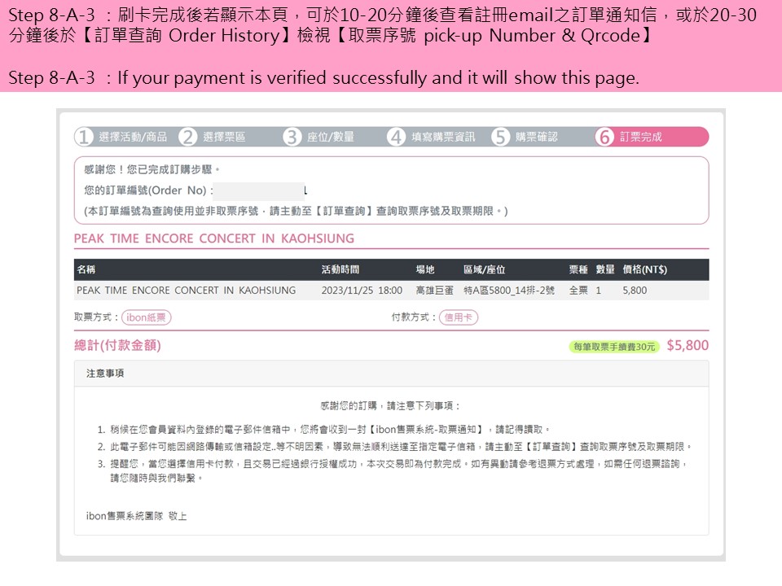Click note 2 about 訂單查詢 pickup number
Viewport: 782px width, 586px height.
pyautogui.click(x=401, y=447)
